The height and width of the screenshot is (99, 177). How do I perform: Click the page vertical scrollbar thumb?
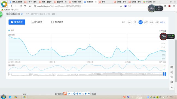tap(176, 61)
